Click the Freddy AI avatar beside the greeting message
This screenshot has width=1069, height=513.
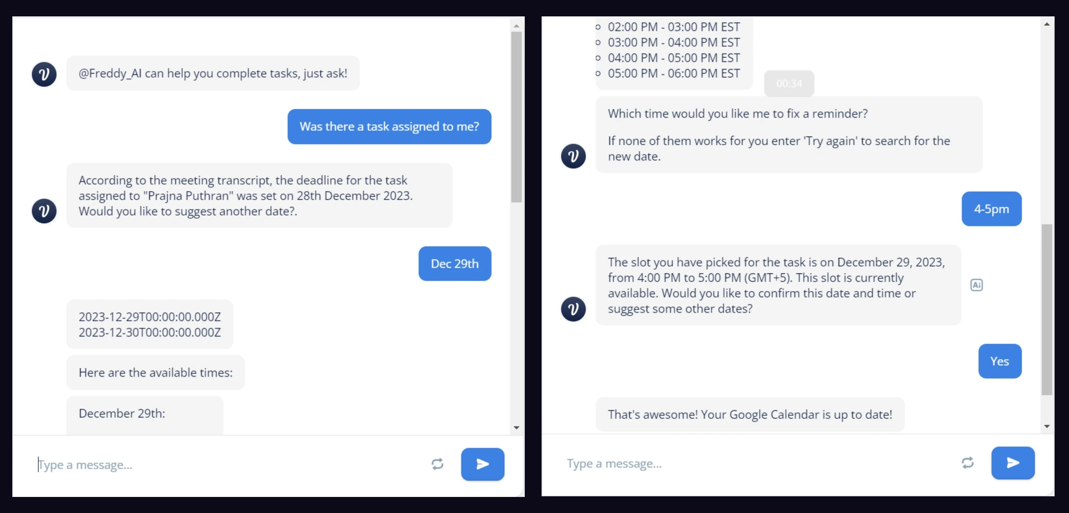[x=44, y=74]
